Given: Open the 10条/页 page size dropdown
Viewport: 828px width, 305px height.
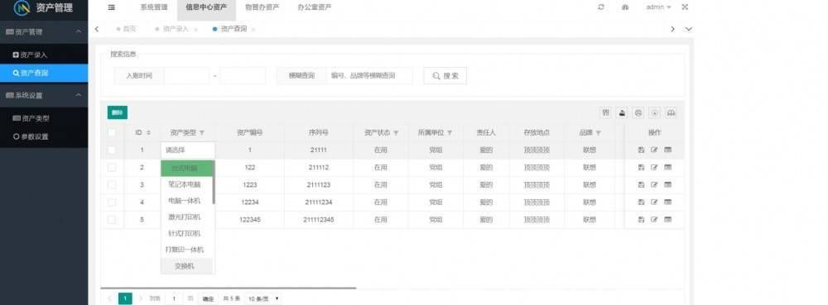Looking at the screenshot, I should coord(263,298).
